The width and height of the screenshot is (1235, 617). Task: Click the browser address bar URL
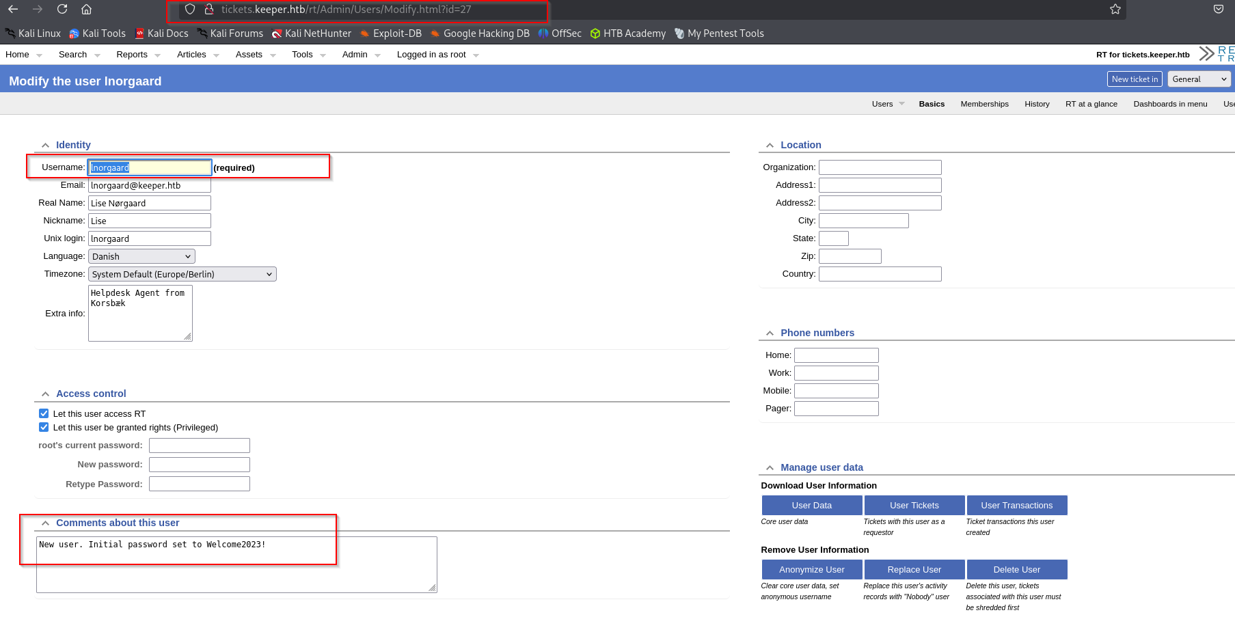point(346,10)
